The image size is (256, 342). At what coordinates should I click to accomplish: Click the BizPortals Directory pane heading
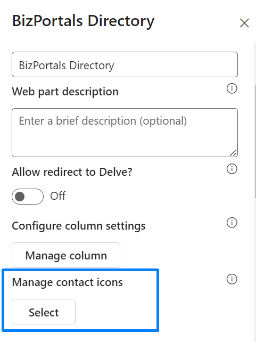[83, 21]
